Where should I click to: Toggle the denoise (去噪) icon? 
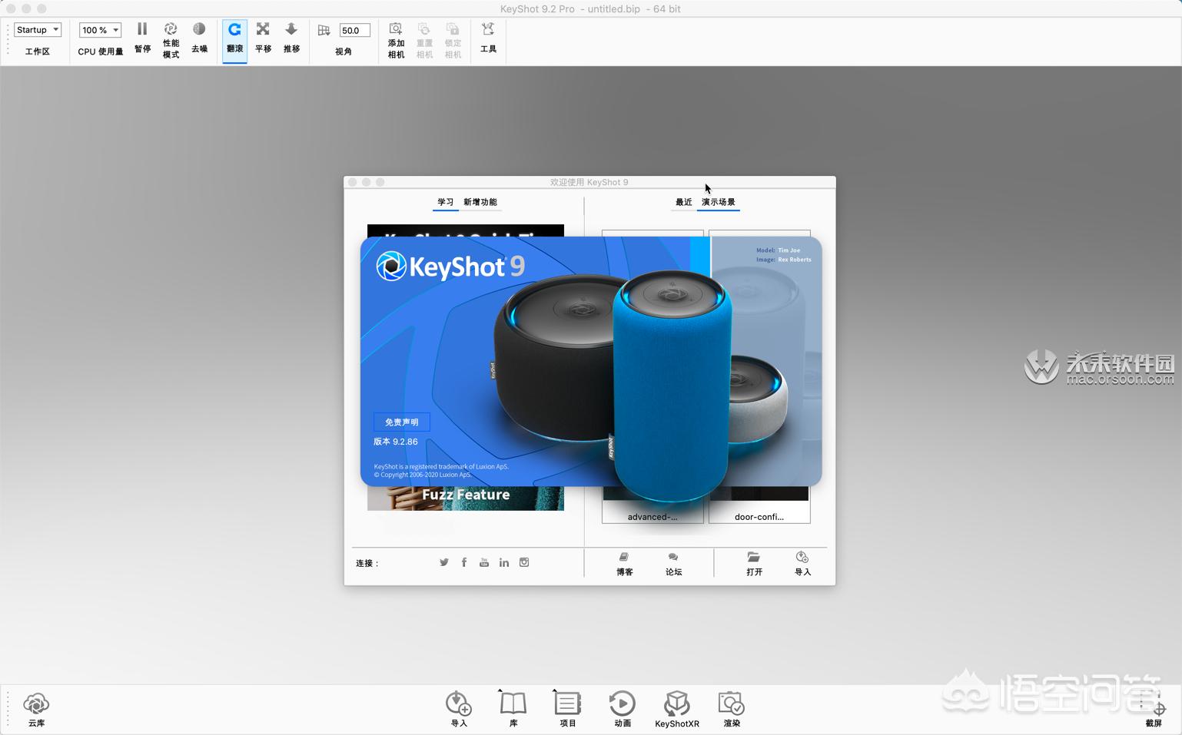tap(199, 29)
